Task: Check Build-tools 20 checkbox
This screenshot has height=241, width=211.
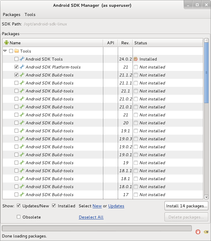Action: click(16, 123)
